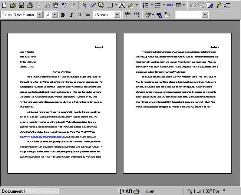The width and height of the screenshot is (241, 195).
Task: Click the text box 'A' icon
Action: point(122,5)
